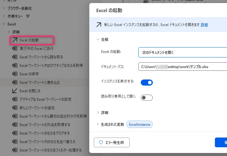Click the エラー発生時 button
Screen dimensions: 227x156
[x=112, y=142]
